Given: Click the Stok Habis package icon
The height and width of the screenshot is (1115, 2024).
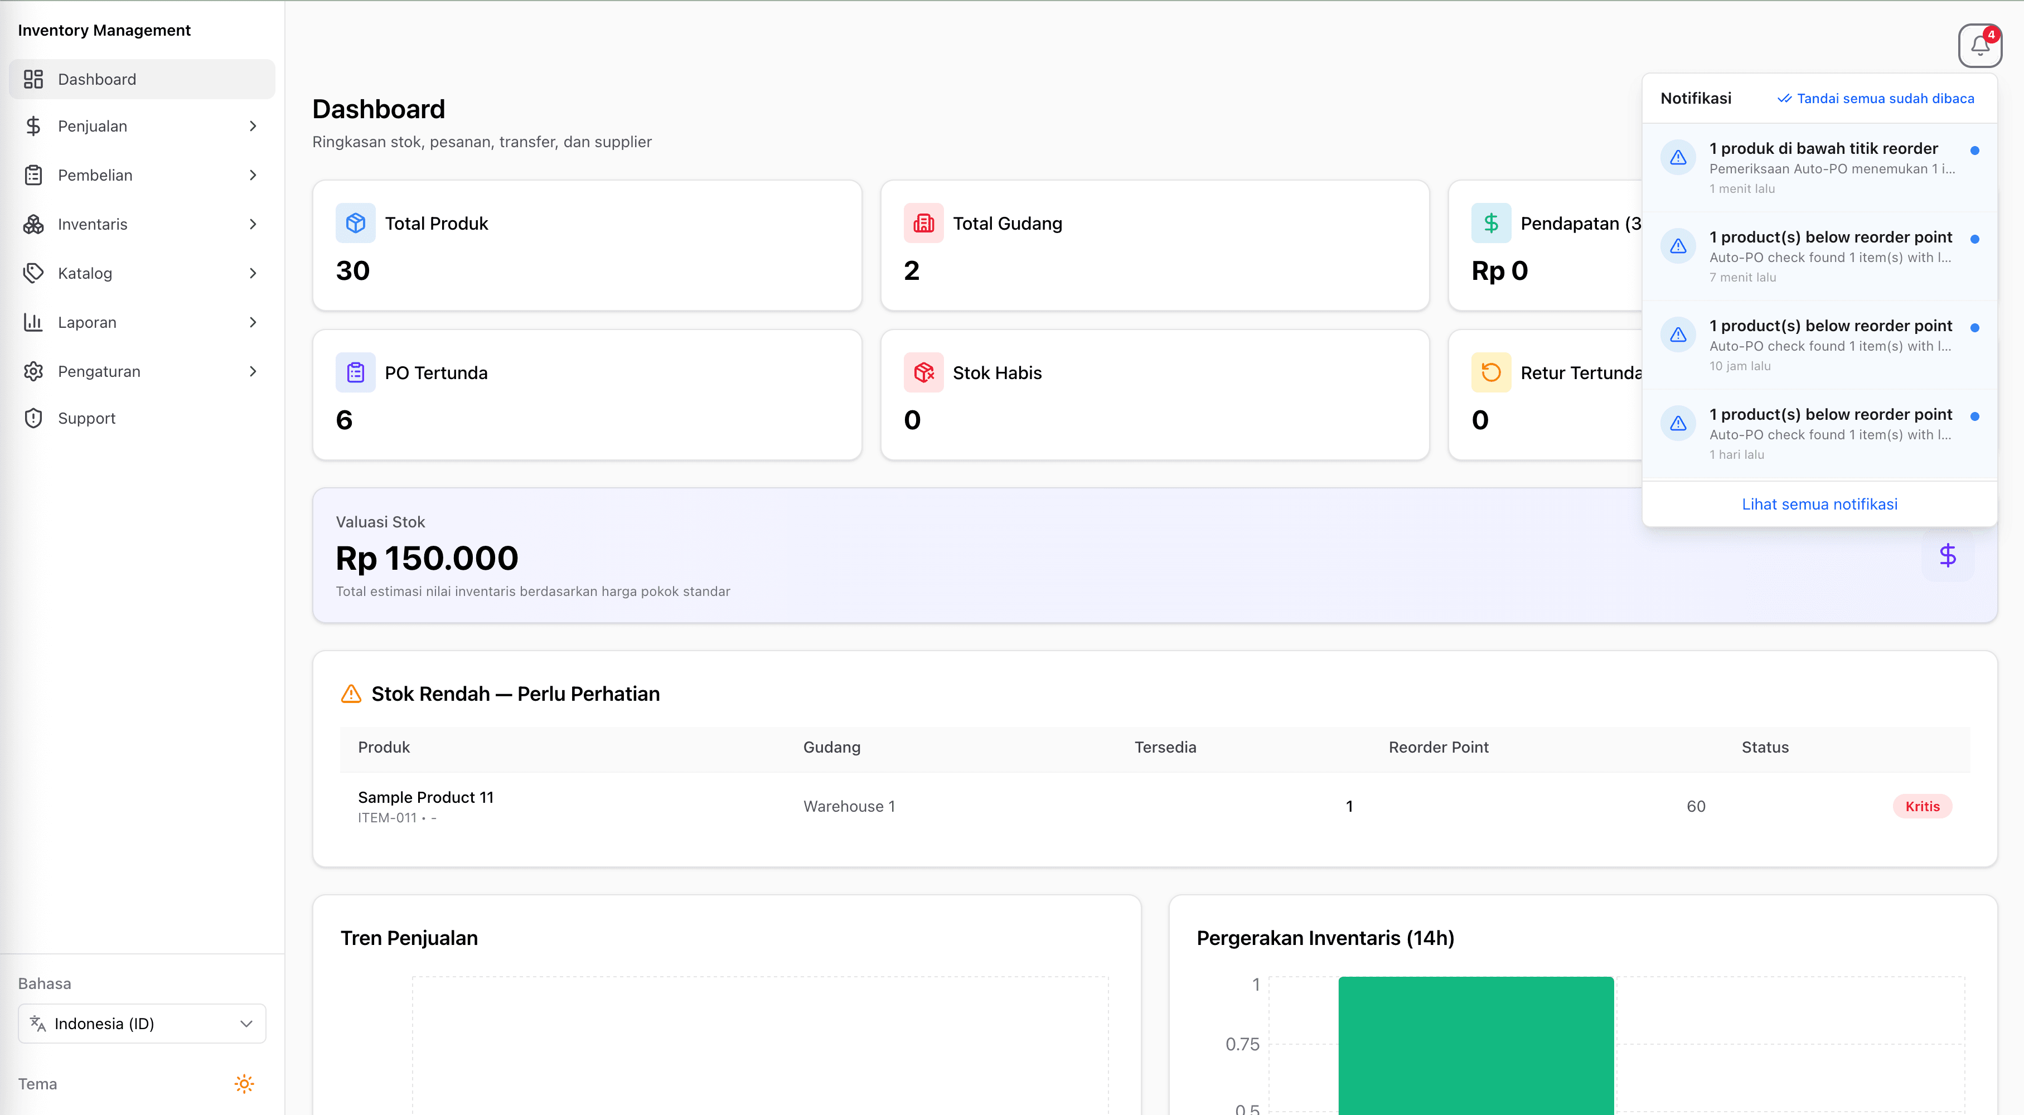Looking at the screenshot, I should [923, 372].
